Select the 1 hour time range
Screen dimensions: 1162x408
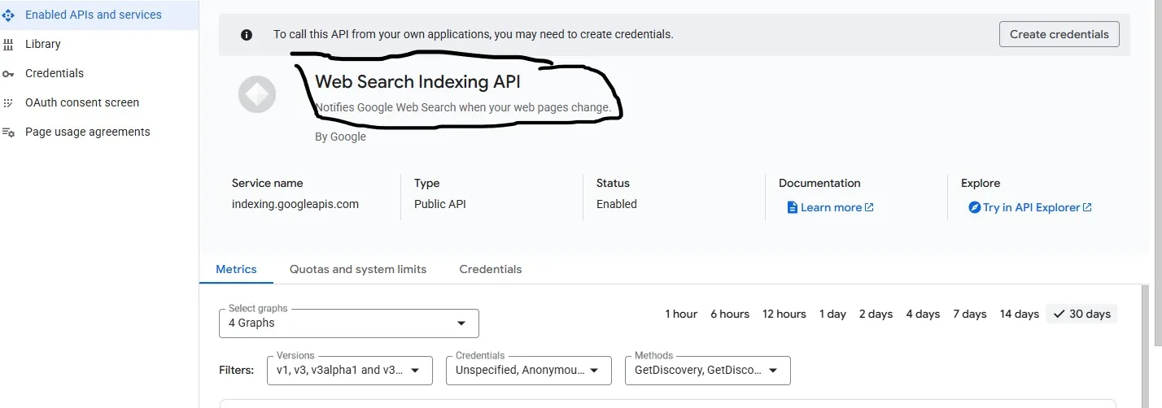click(x=681, y=314)
